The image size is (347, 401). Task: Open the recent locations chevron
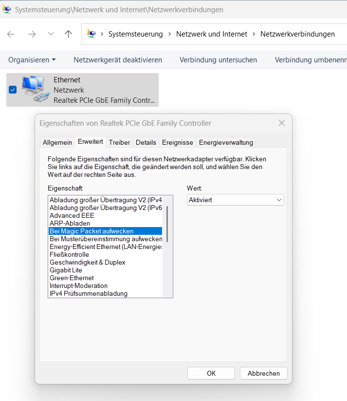point(51,34)
